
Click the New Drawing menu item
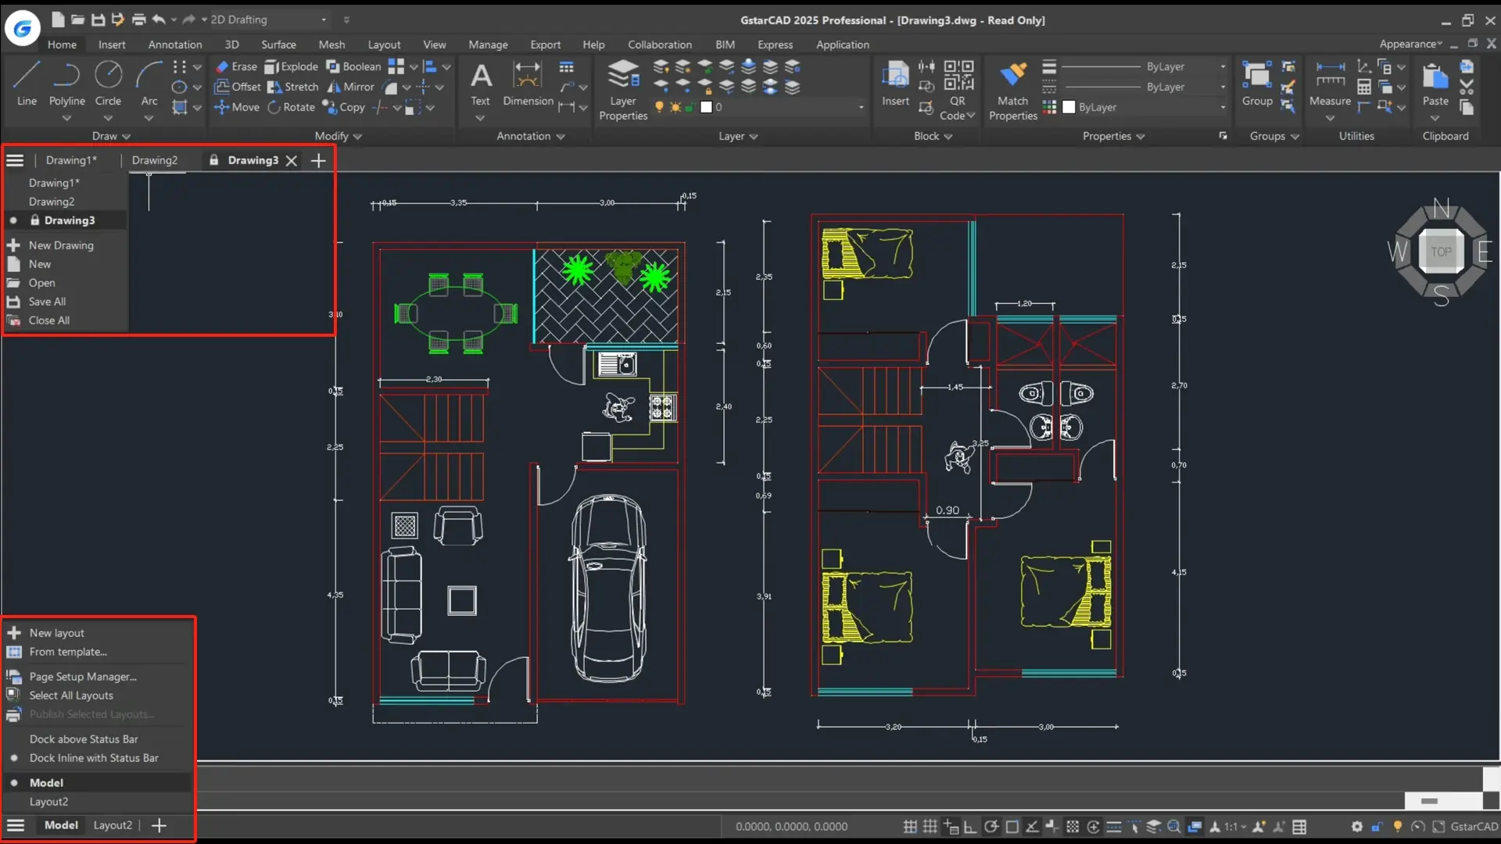(x=61, y=245)
